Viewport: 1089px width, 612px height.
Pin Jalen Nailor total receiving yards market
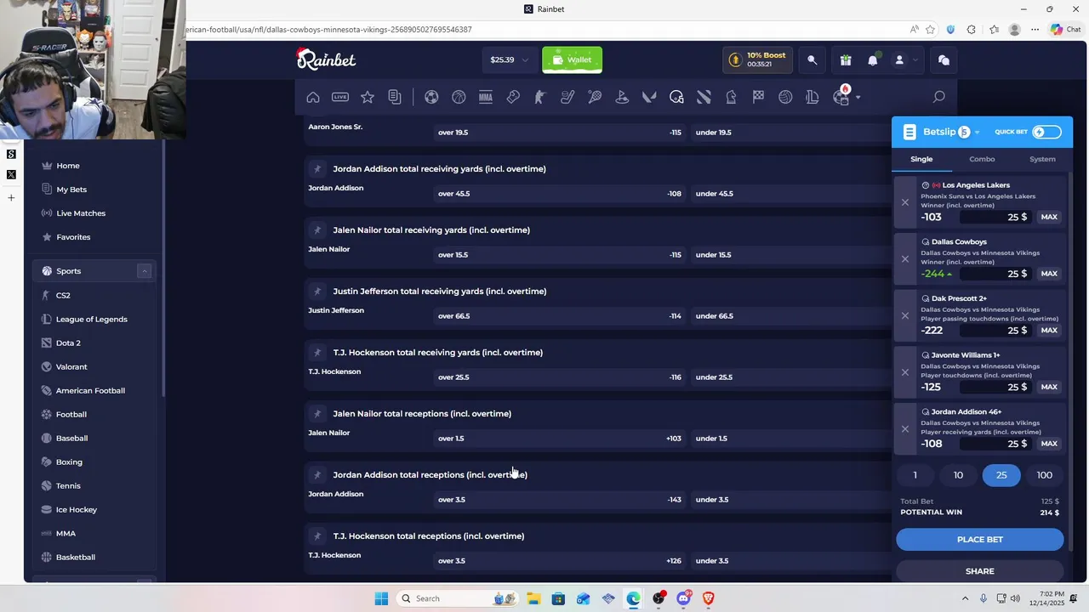point(316,229)
